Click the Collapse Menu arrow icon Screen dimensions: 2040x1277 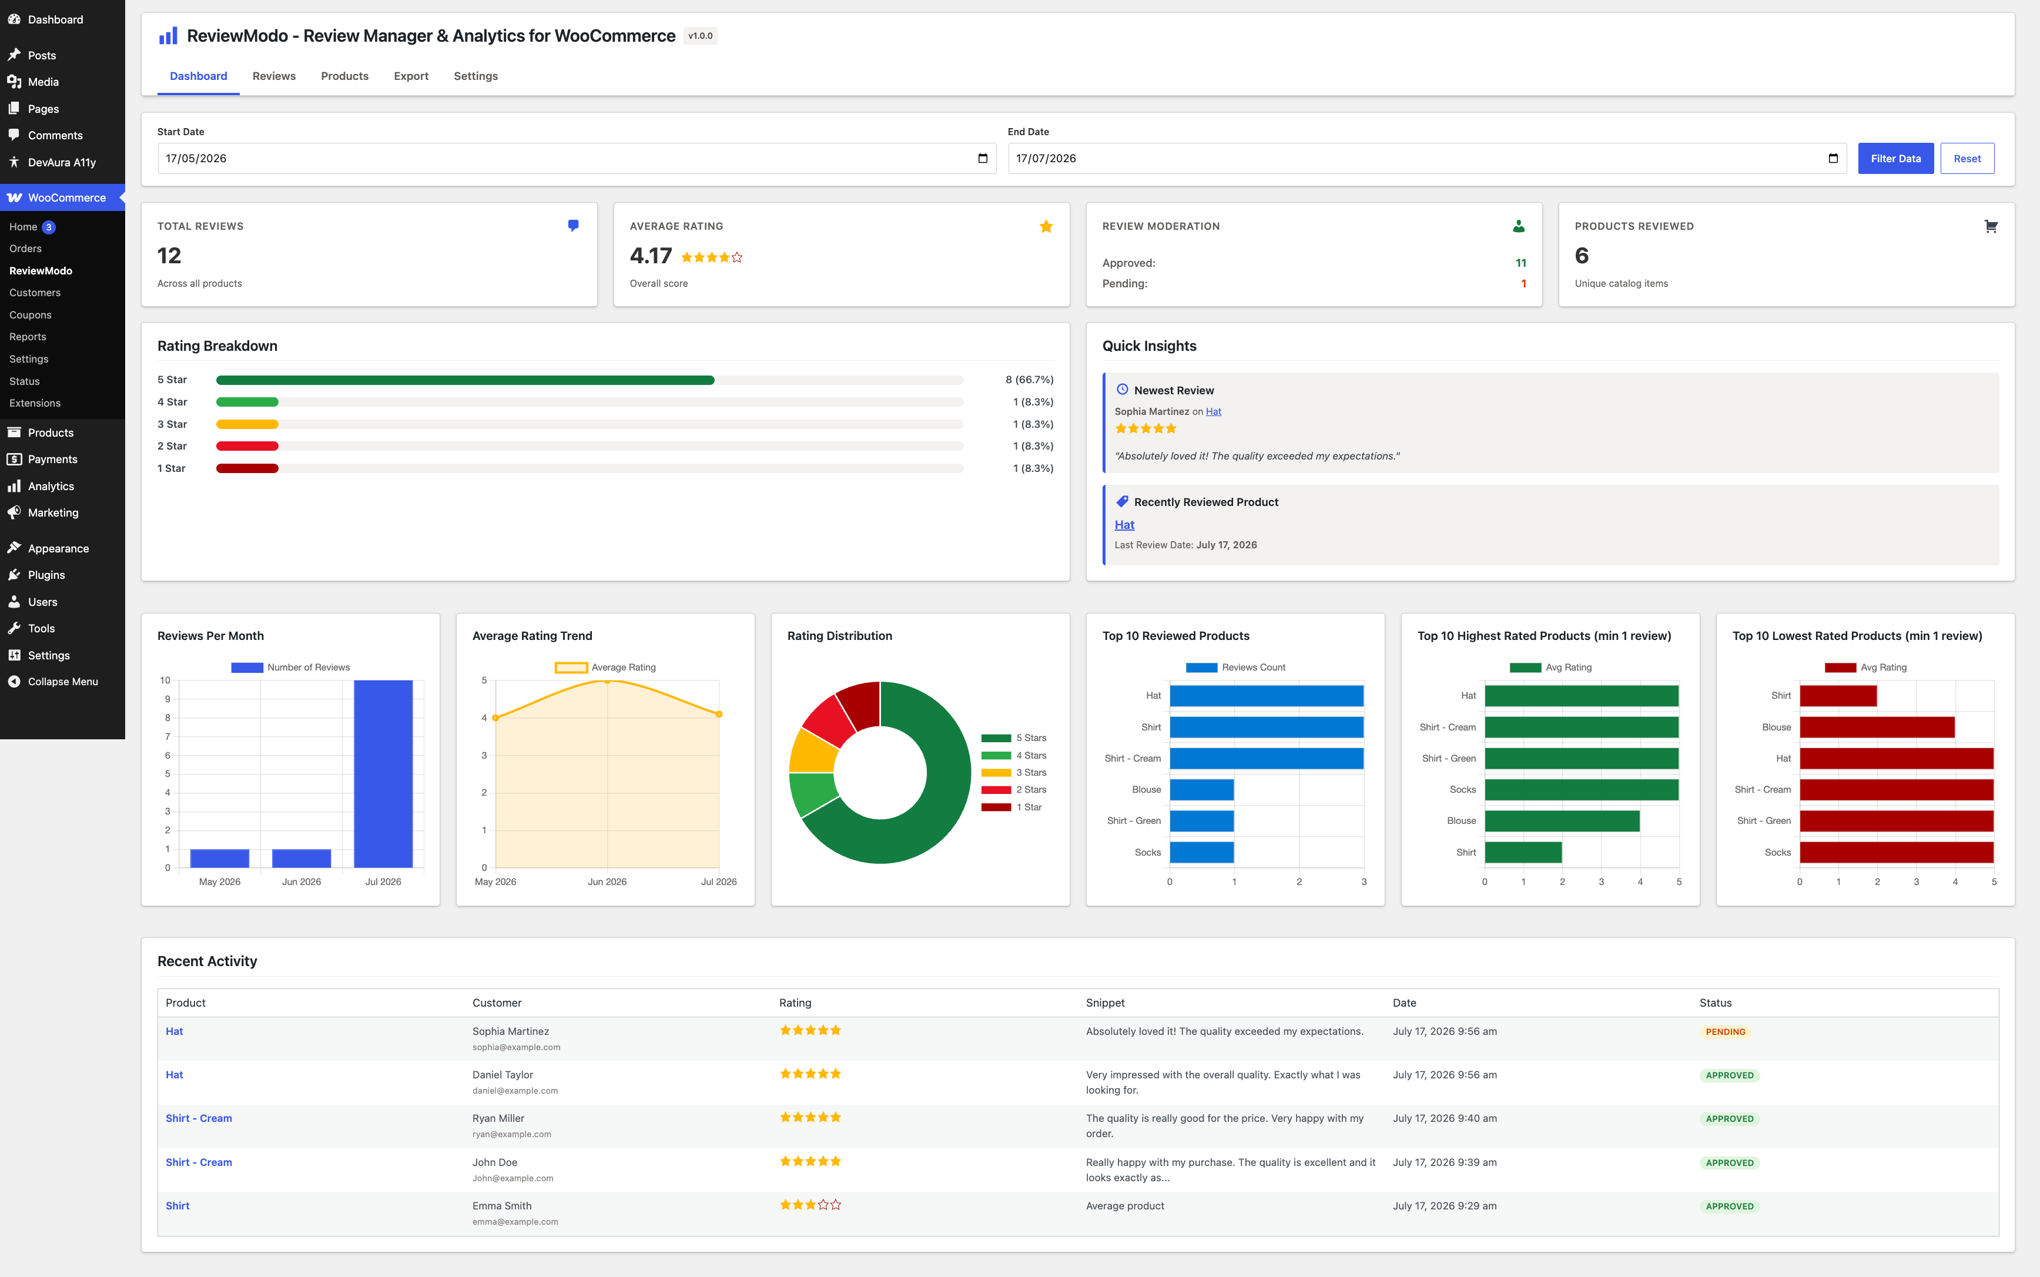click(x=14, y=682)
